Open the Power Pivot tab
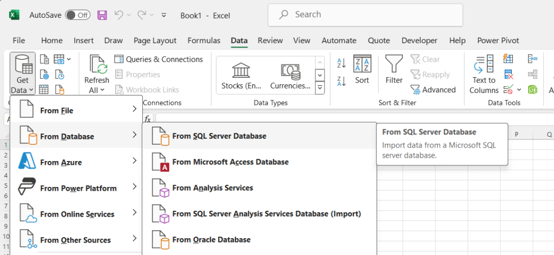The image size is (554, 255). [498, 41]
